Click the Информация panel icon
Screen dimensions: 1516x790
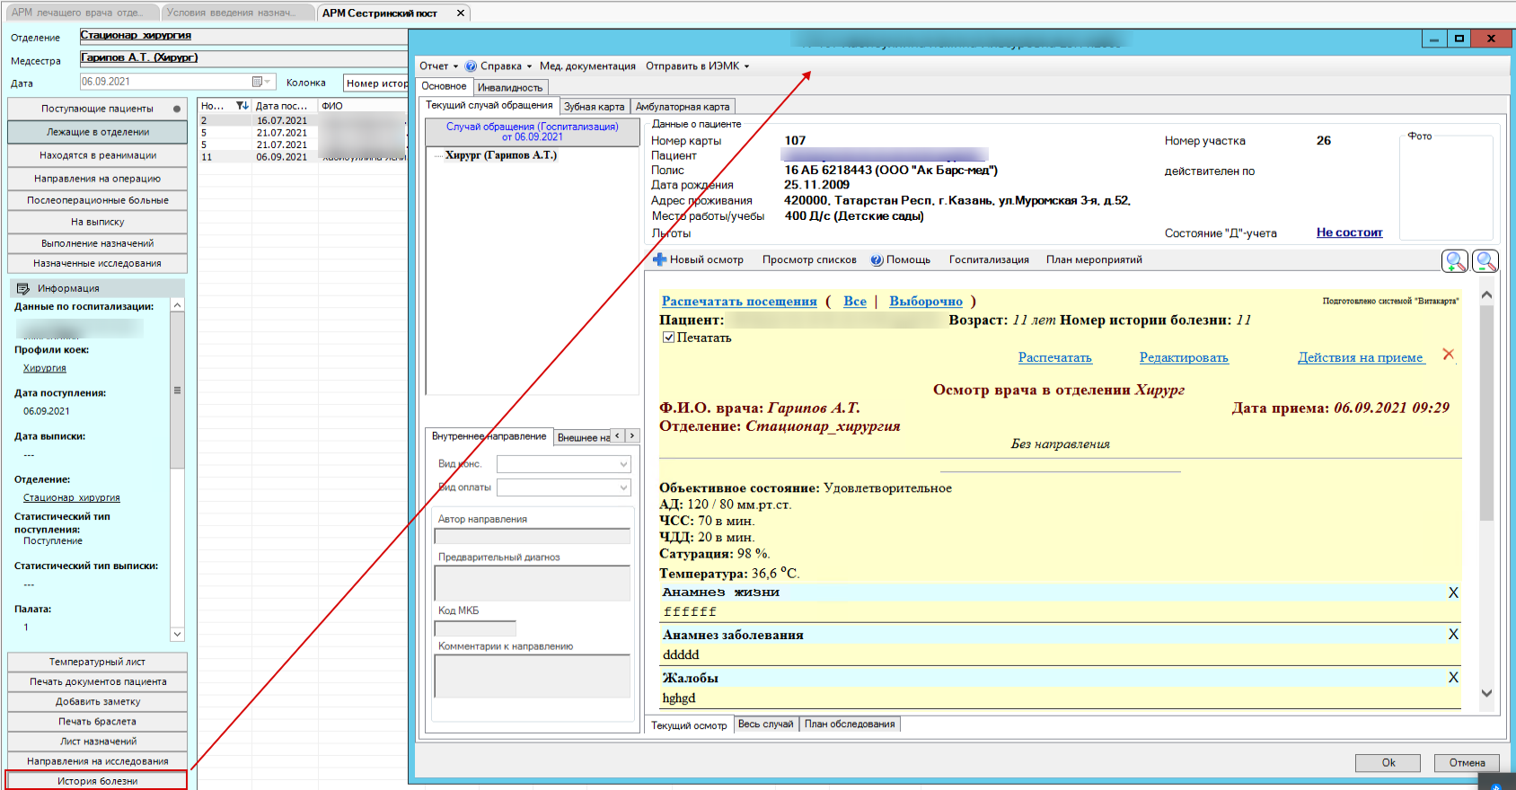pos(23,288)
